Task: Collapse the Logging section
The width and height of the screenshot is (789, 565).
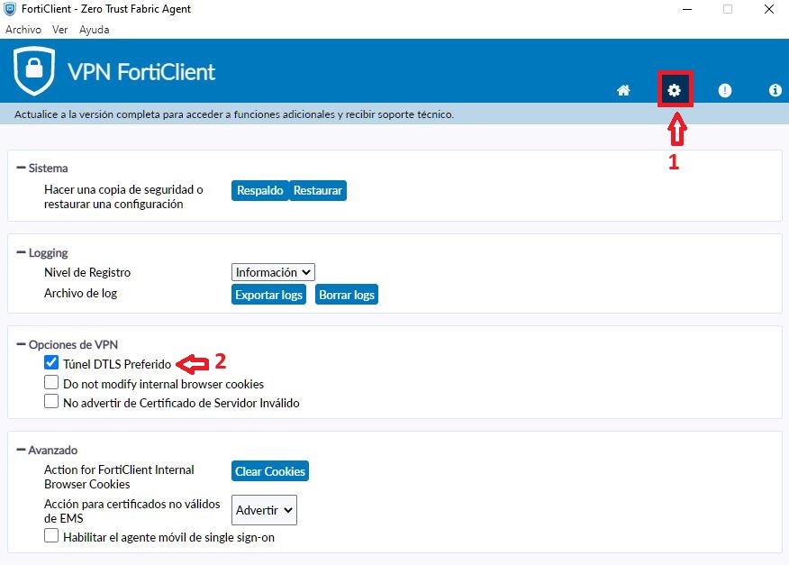Action: click(21, 252)
